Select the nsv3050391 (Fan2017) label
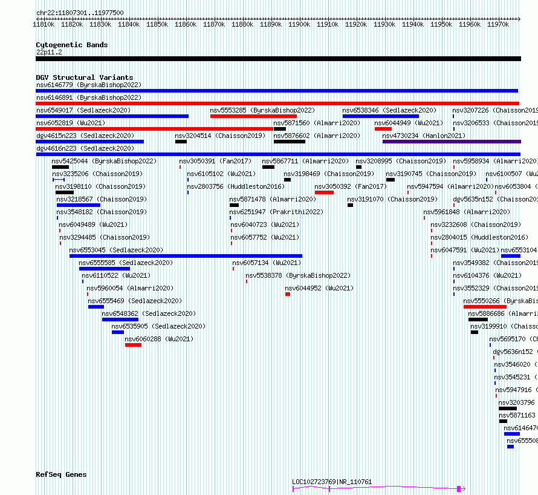The width and height of the screenshot is (538, 495). coord(215,161)
